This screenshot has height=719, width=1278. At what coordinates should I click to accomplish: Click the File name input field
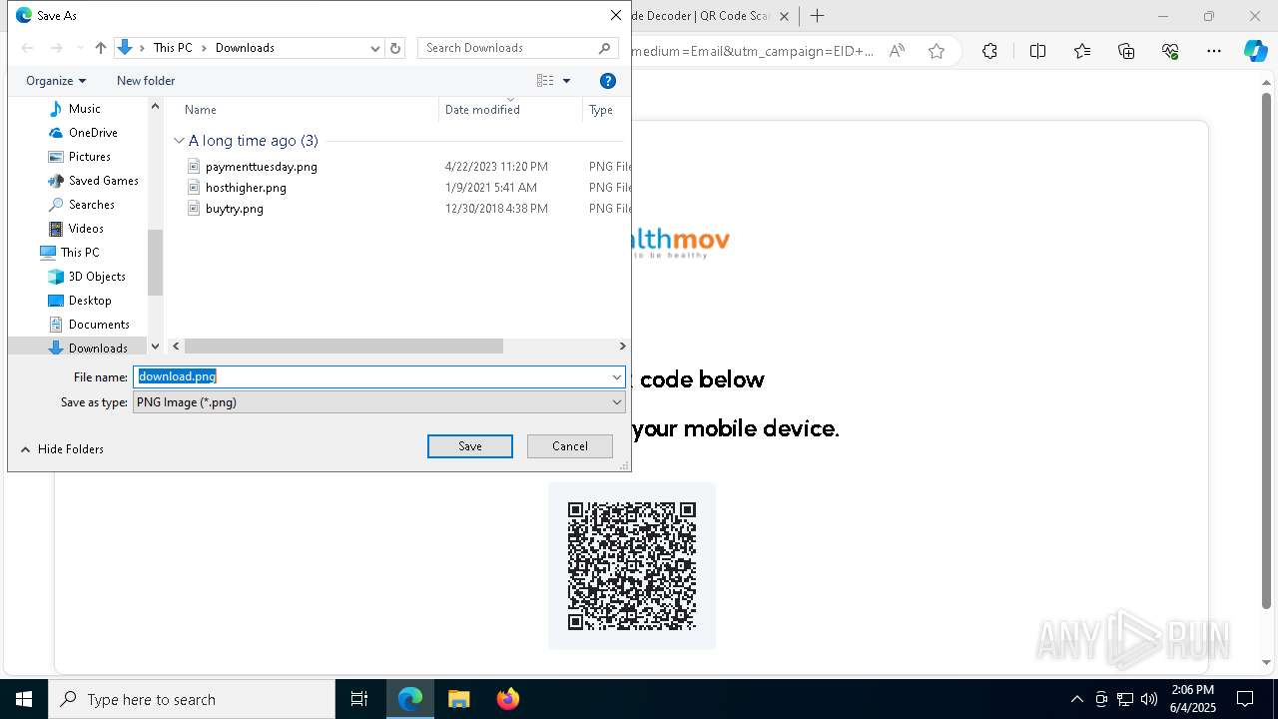(370, 376)
